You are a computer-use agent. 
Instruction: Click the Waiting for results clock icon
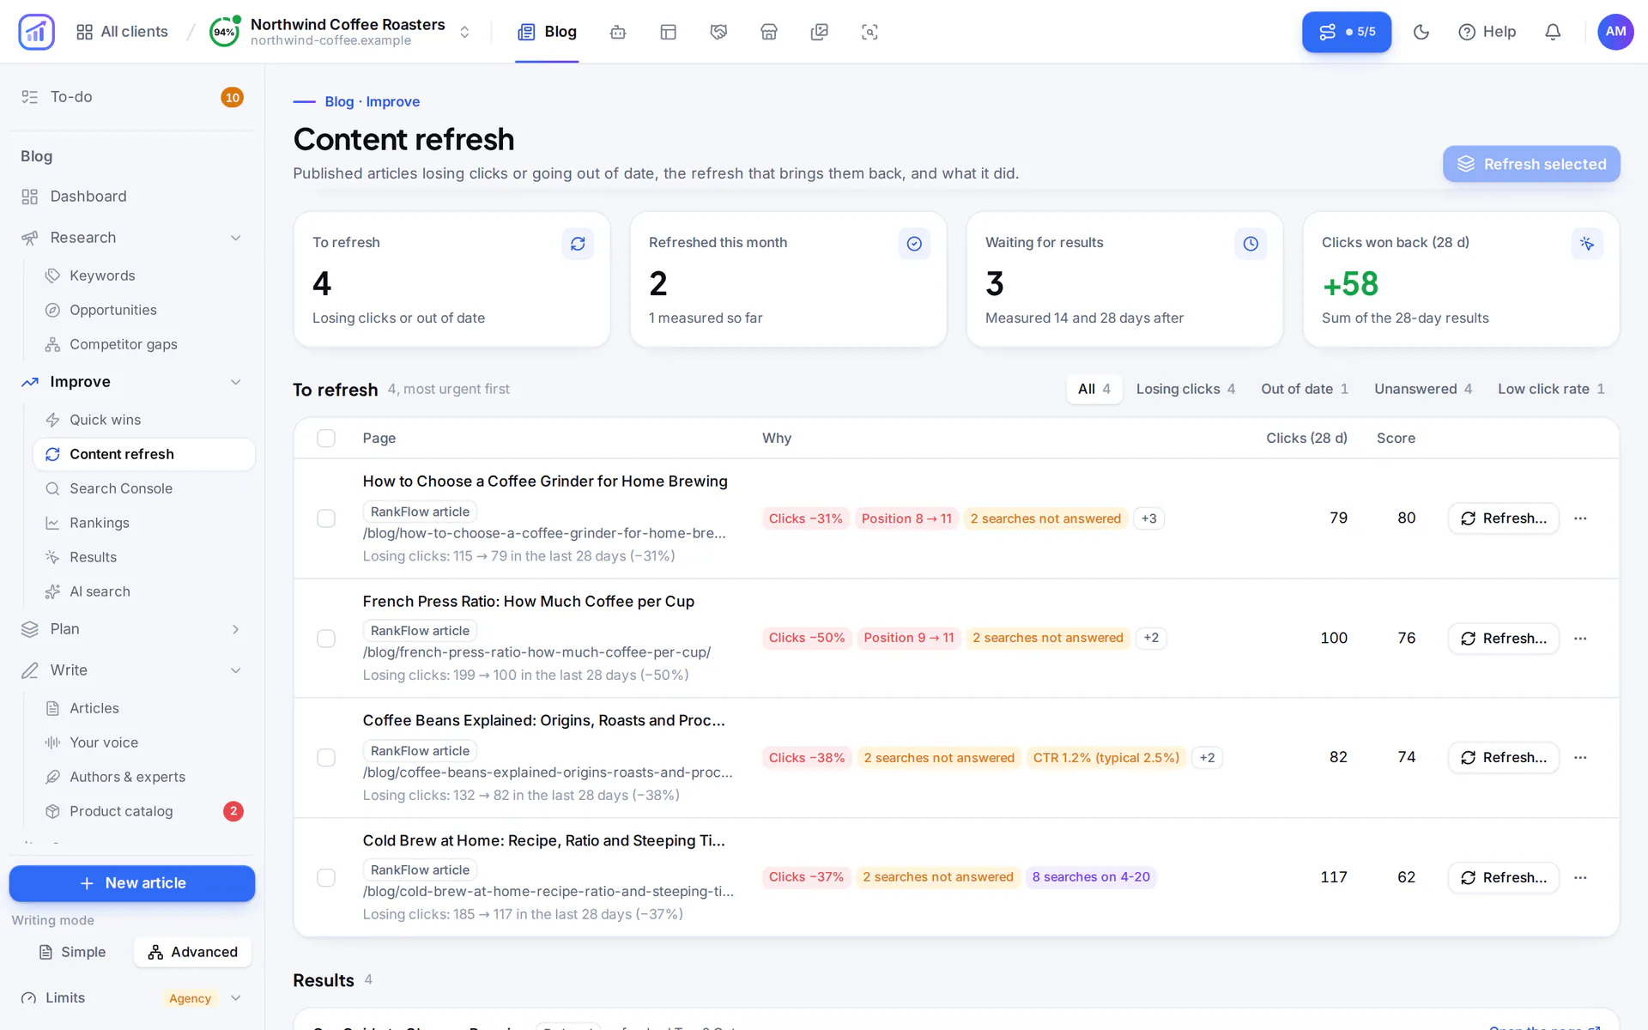[1251, 244]
